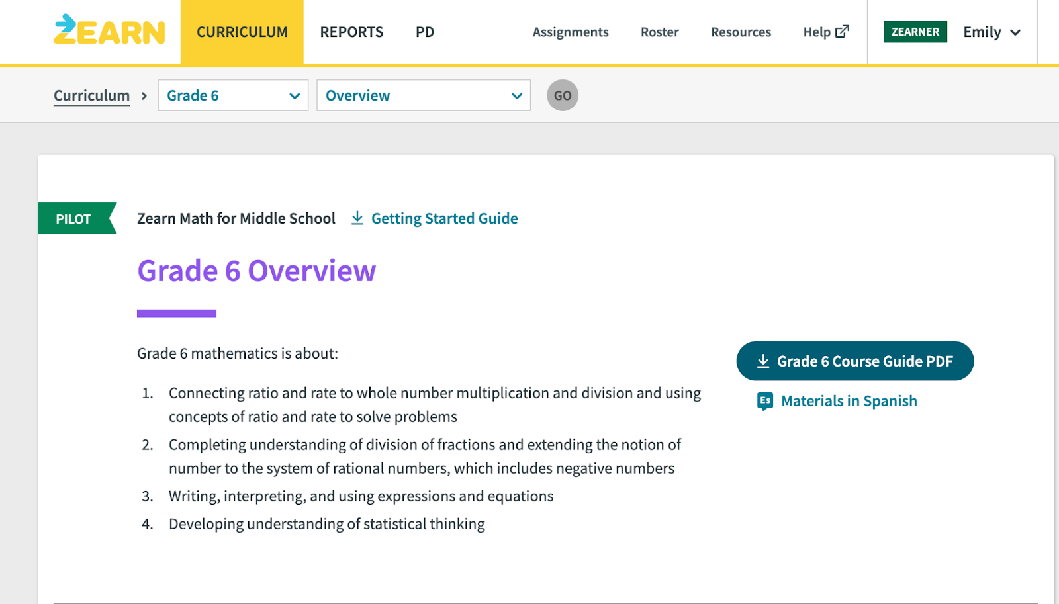The width and height of the screenshot is (1059, 604).
Task: Download the Grade 6 Course Guide PDF
Action: pyautogui.click(x=855, y=361)
